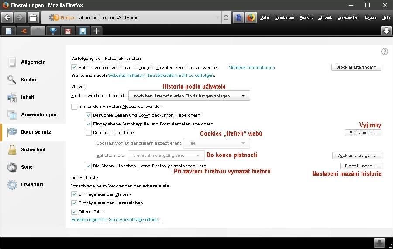Image resolution: width=393 pixels, height=249 pixels.
Task: Uncheck Einträge aus den Lesezeichen
Action: tap(74, 203)
